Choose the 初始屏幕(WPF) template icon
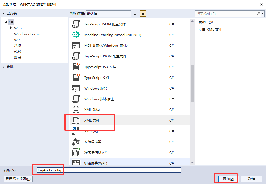The width and height of the screenshot is (266, 184). click(76, 163)
